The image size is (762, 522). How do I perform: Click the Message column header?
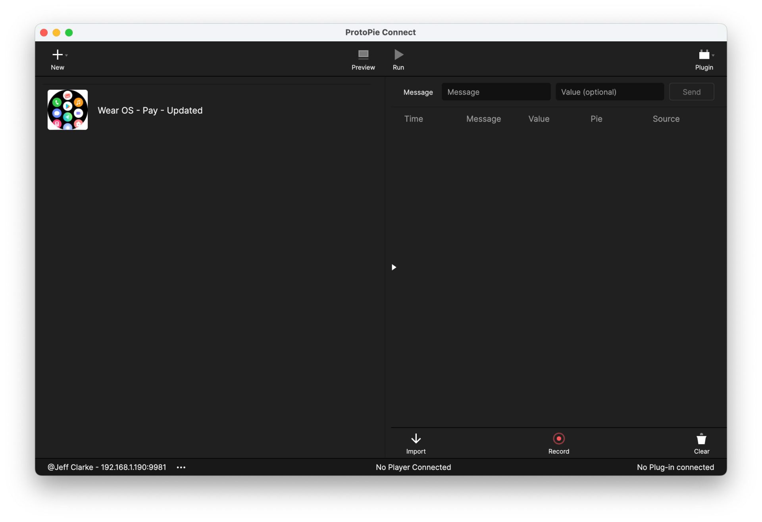pyautogui.click(x=483, y=119)
